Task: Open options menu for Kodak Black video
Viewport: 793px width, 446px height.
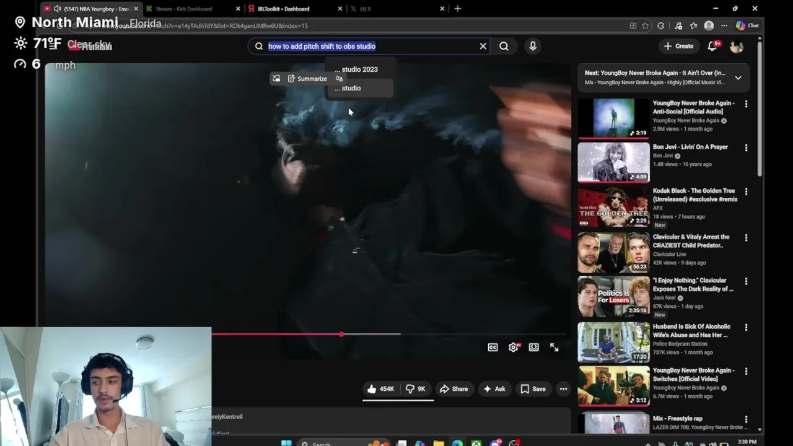Action: pyautogui.click(x=746, y=192)
